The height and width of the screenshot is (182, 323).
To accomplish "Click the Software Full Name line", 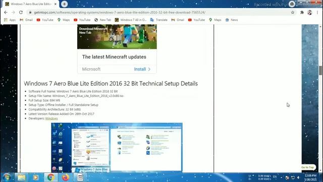I will click(73, 91).
